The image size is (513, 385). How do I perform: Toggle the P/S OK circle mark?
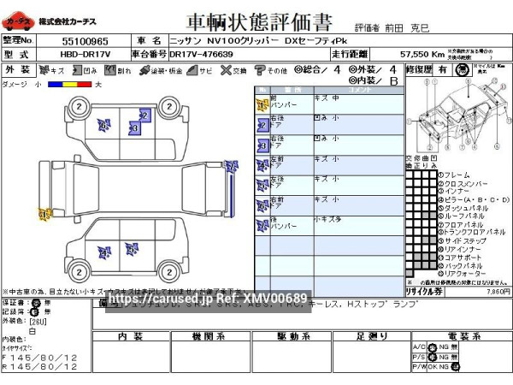pyautogui.click(x=433, y=356)
